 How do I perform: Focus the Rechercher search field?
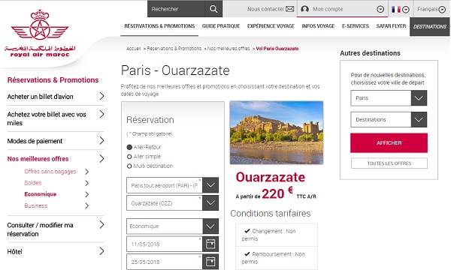tap(177, 9)
